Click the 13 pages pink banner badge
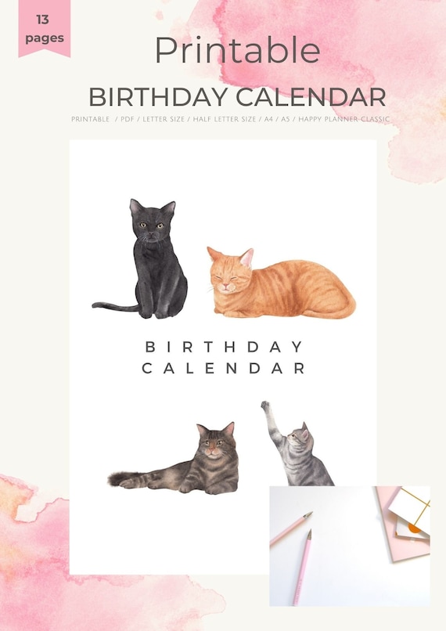The image size is (446, 631). tap(45, 28)
